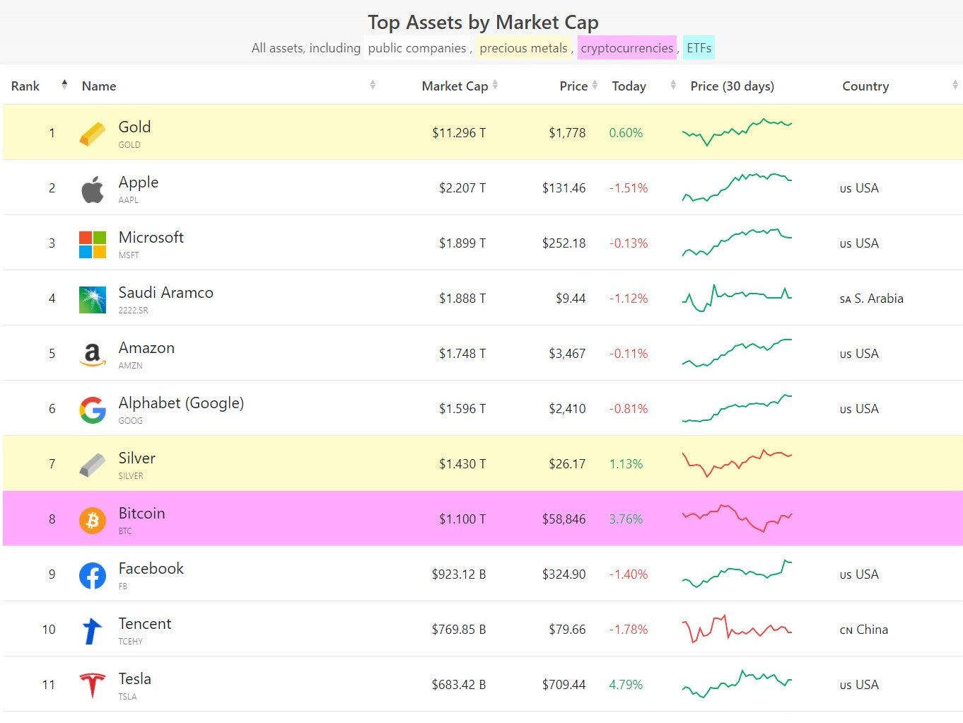Viewport: 963px width, 723px height.
Task: Click Saudi Aramco country S. Arabia
Action: click(871, 299)
